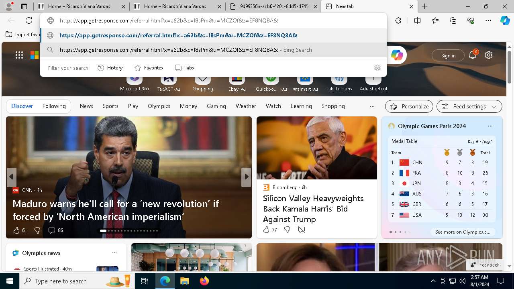Like the Maduro article thumbs up

[16, 230]
